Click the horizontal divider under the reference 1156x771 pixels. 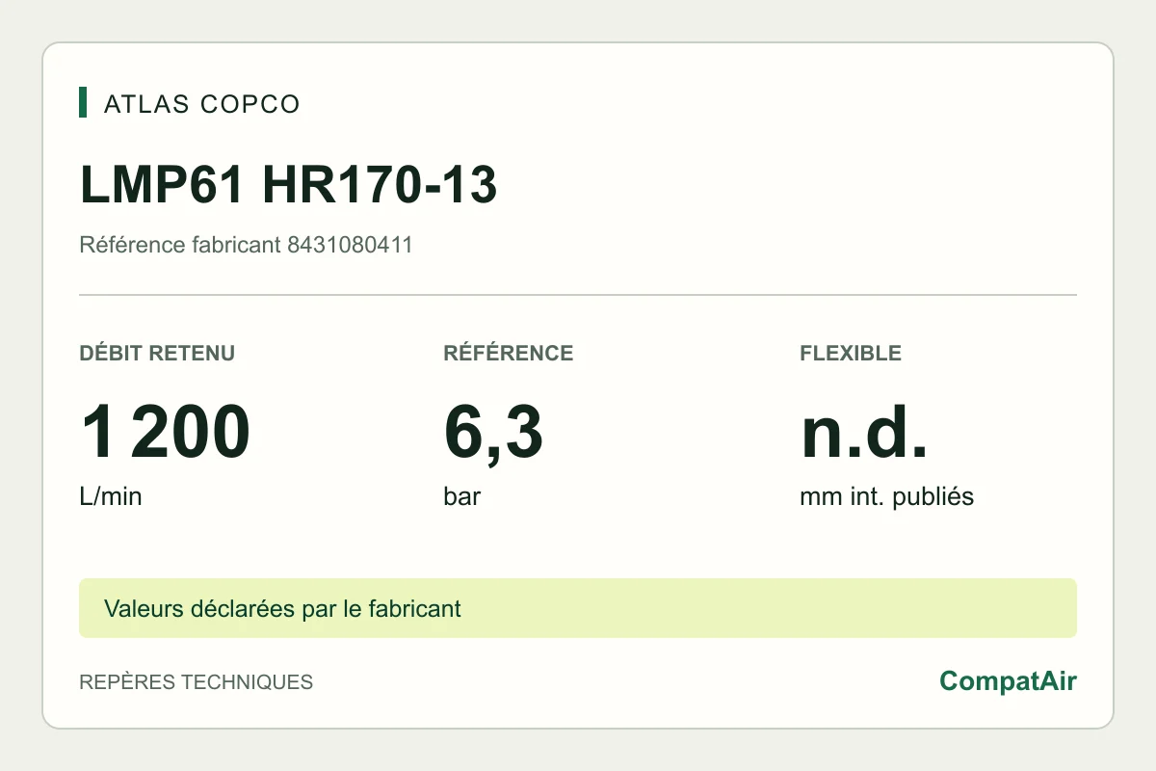click(x=578, y=294)
